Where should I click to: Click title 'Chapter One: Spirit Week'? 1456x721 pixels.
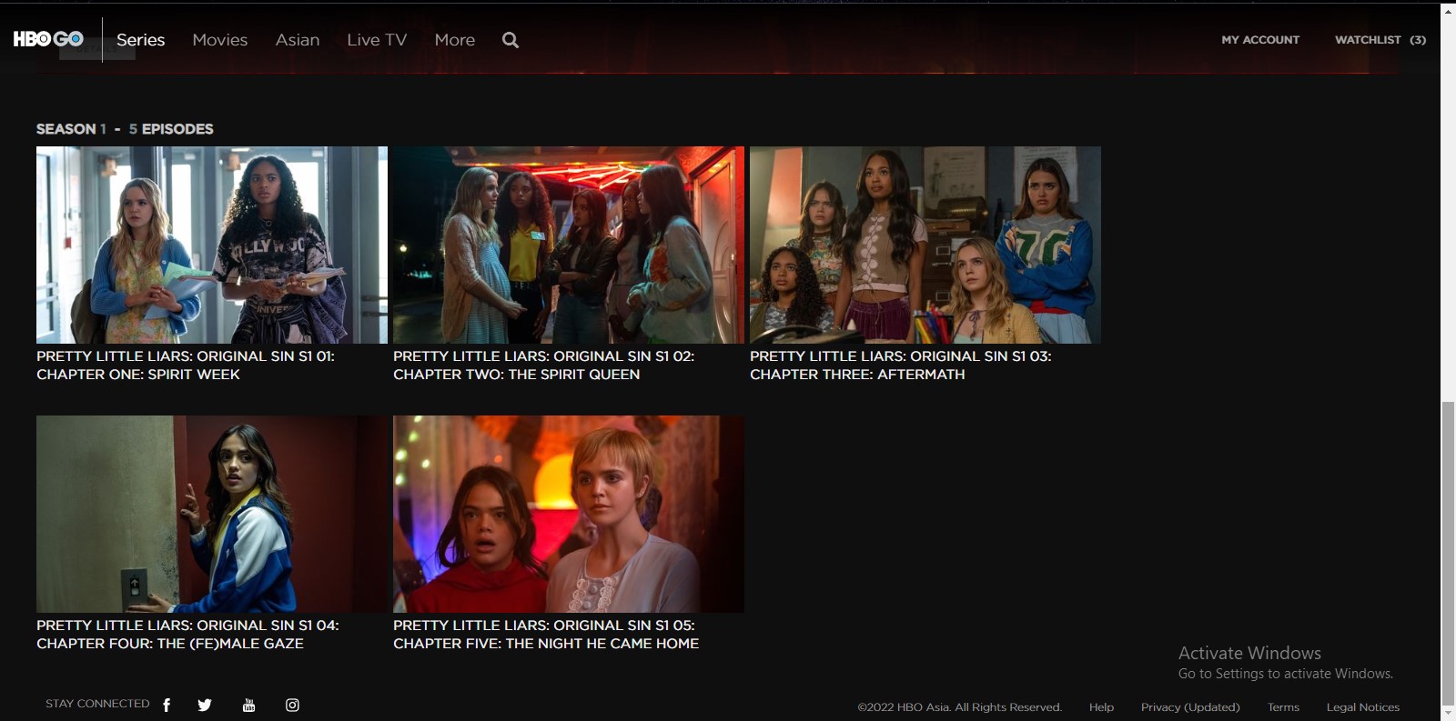[186, 366]
